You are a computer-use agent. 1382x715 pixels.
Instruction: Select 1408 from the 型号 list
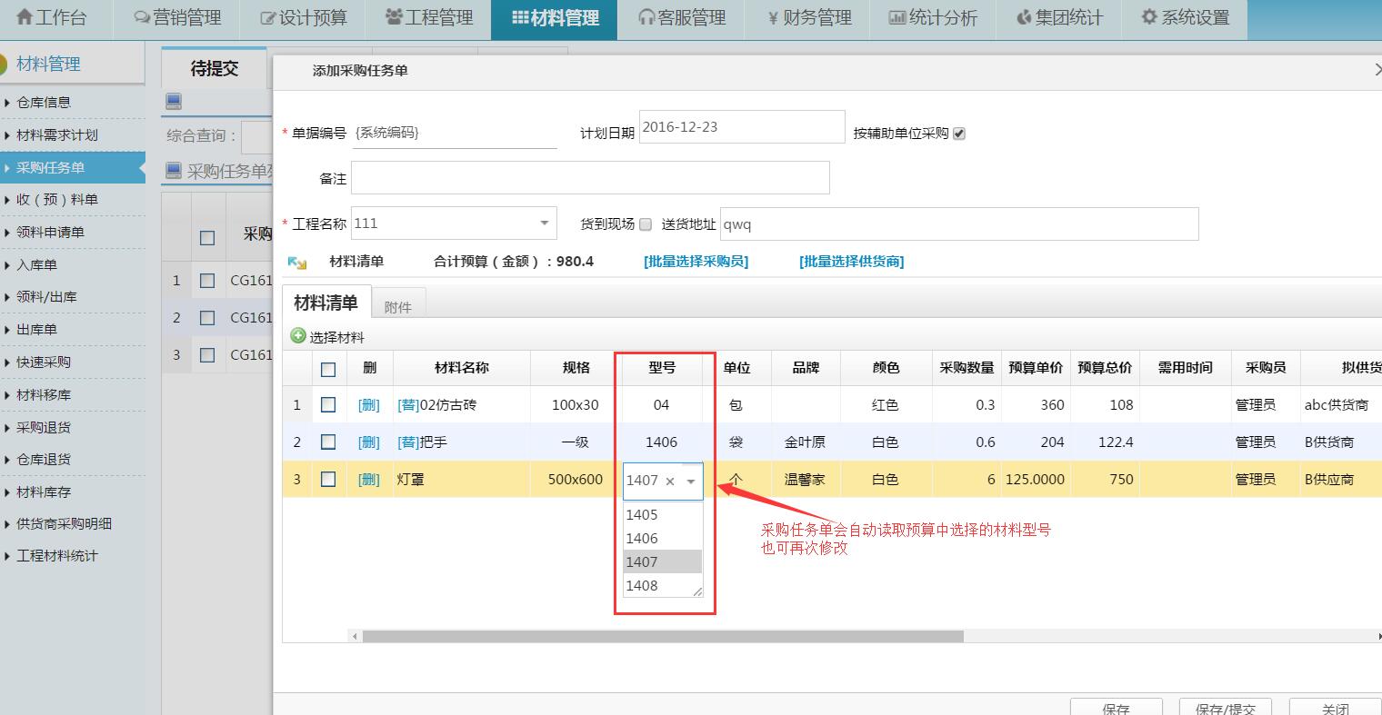[642, 586]
